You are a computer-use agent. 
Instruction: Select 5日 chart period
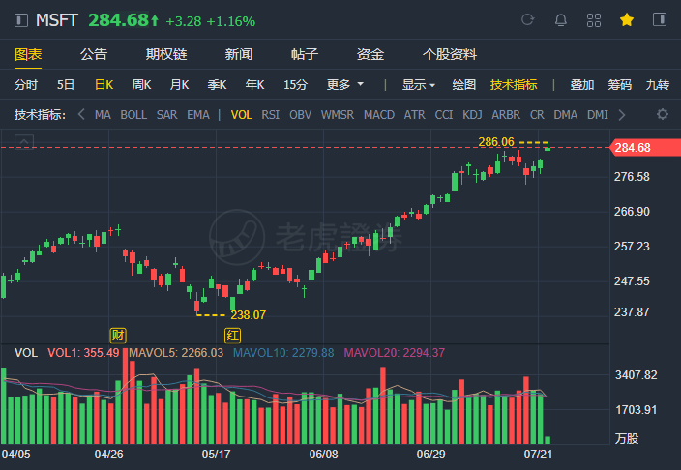point(66,85)
